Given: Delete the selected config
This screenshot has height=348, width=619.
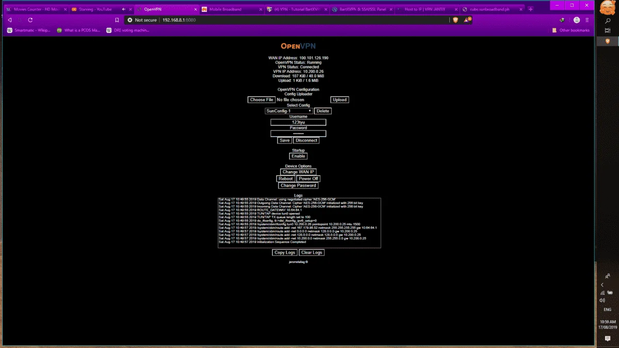Looking at the screenshot, I should coord(322,111).
